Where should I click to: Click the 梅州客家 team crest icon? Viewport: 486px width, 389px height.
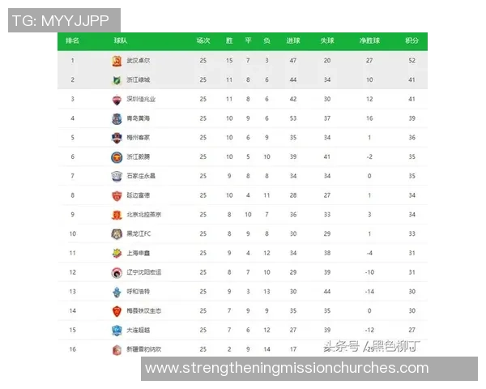click(x=117, y=138)
